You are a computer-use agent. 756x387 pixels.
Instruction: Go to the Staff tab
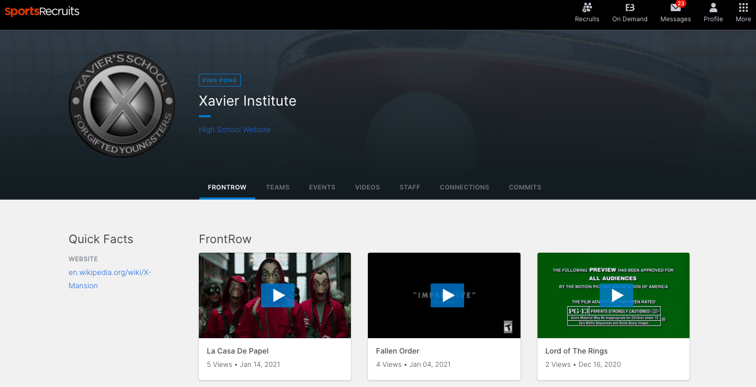click(x=410, y=187)
